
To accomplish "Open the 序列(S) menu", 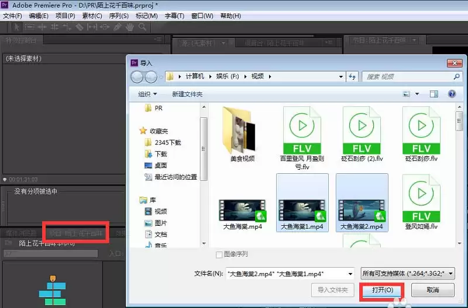I will (119, 16).
